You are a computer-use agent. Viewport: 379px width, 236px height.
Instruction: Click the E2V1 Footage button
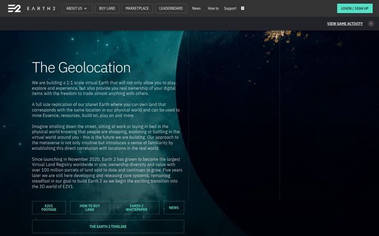[49, 208]
